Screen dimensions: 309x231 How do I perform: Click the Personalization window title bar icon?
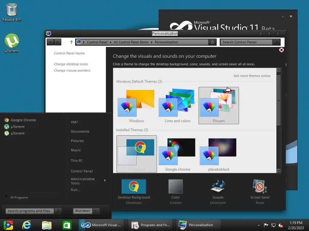(49, 34)
